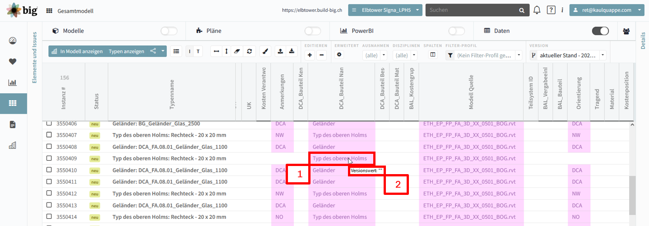This screenshot has height=226, width=649.
Task: Select the paintbrush tool icon
Action: tap(265, 51)
